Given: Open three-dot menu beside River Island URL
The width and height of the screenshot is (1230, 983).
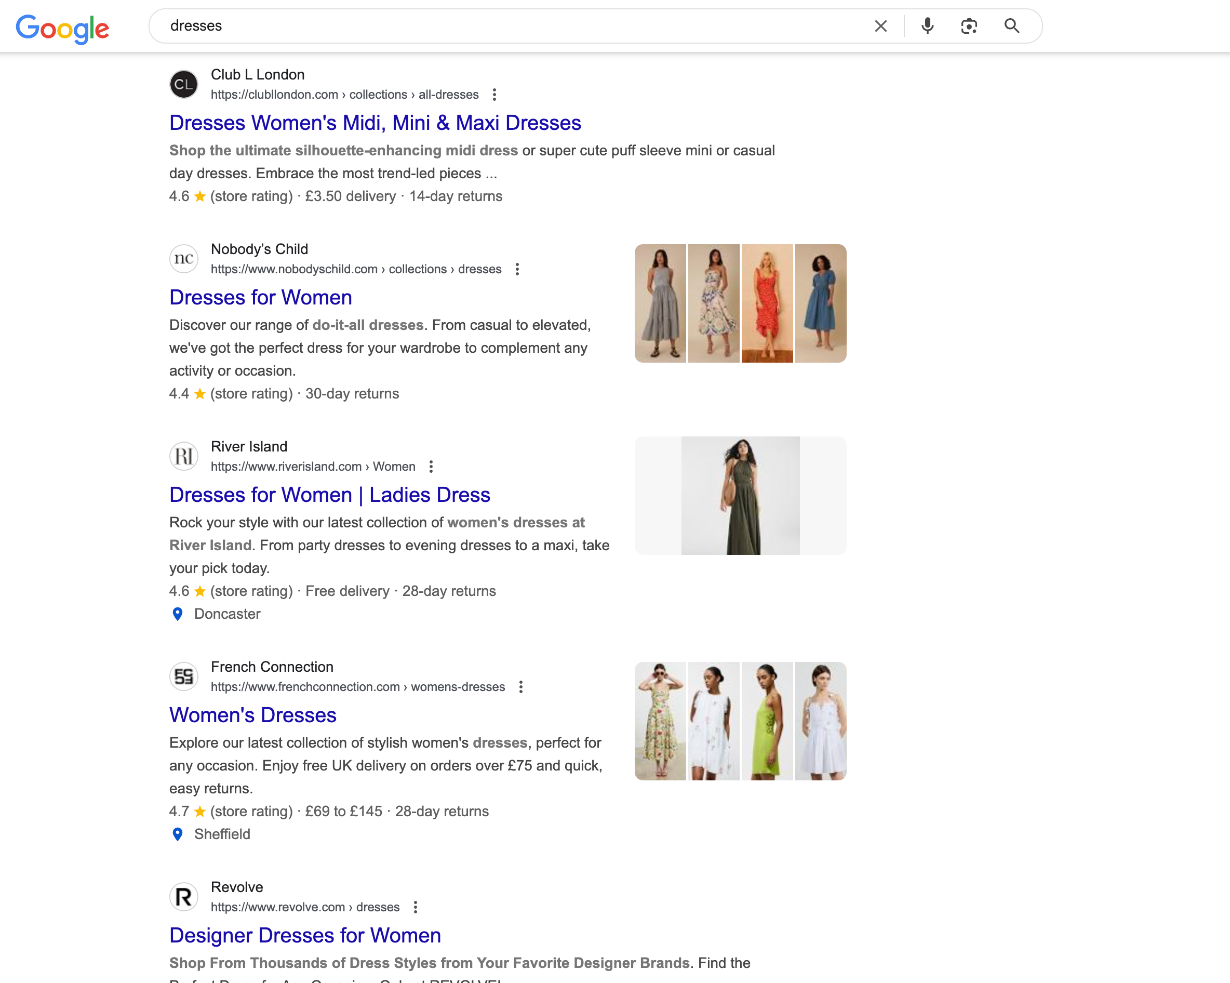Looking at the screenshot, I should (431, 467).
